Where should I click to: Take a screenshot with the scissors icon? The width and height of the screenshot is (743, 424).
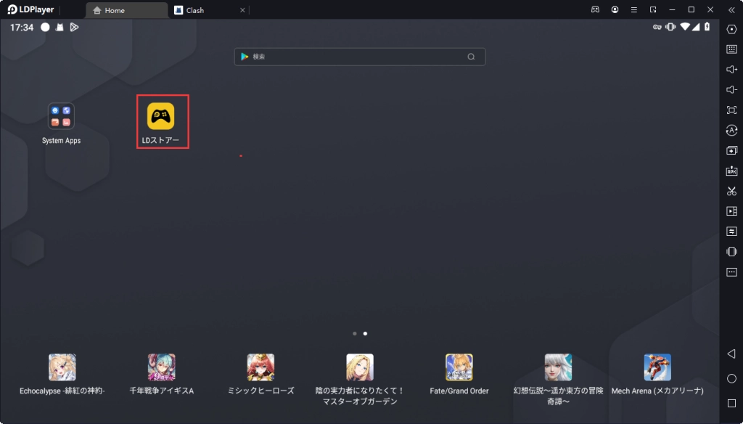[x=731, y=191]
